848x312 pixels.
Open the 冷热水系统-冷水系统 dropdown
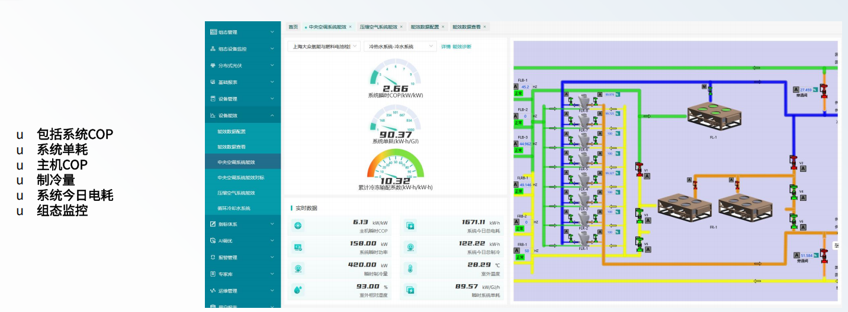click(400, 46)
